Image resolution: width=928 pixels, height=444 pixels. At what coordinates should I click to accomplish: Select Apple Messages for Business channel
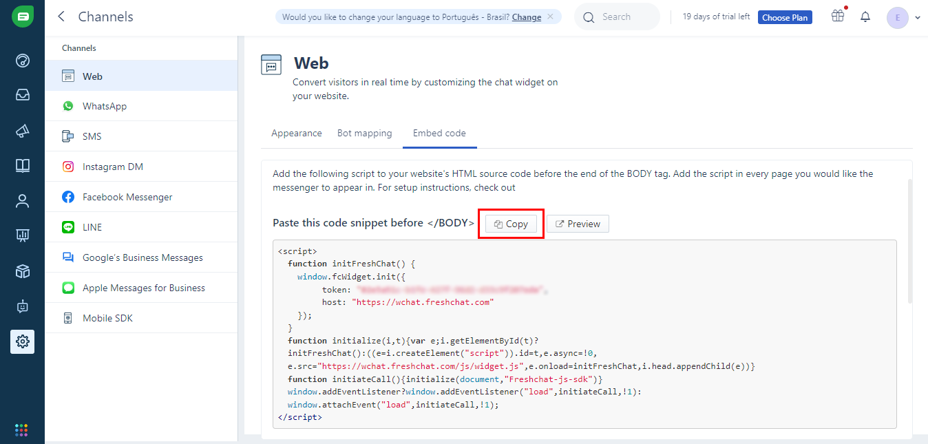coord(141,288)
